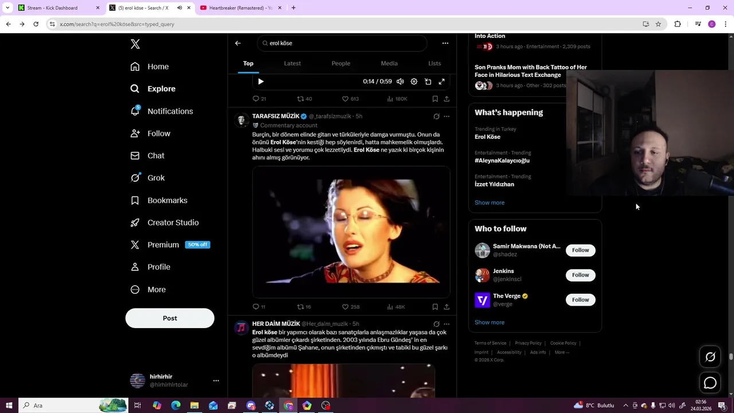The height and width of the screenshot is (413, 734).
Task: Open the floating messages button
Action: tap(710, 383)
